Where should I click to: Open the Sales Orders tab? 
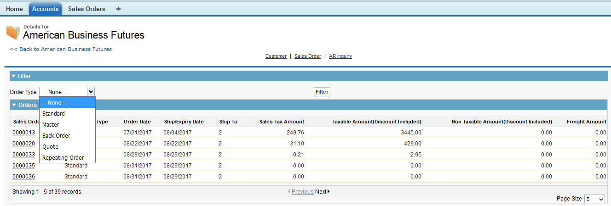tap(86, 9)
